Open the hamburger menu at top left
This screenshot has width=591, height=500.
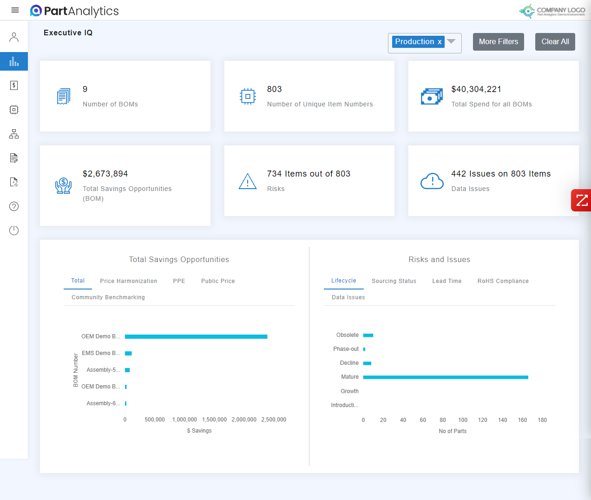(15, 10)
